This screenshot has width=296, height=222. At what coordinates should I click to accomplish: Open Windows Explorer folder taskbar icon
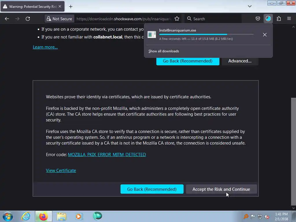click(x=62, y=216)
